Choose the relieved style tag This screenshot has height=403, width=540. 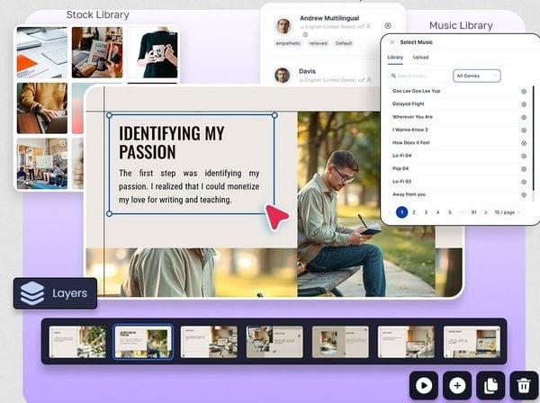coord(319,43)
